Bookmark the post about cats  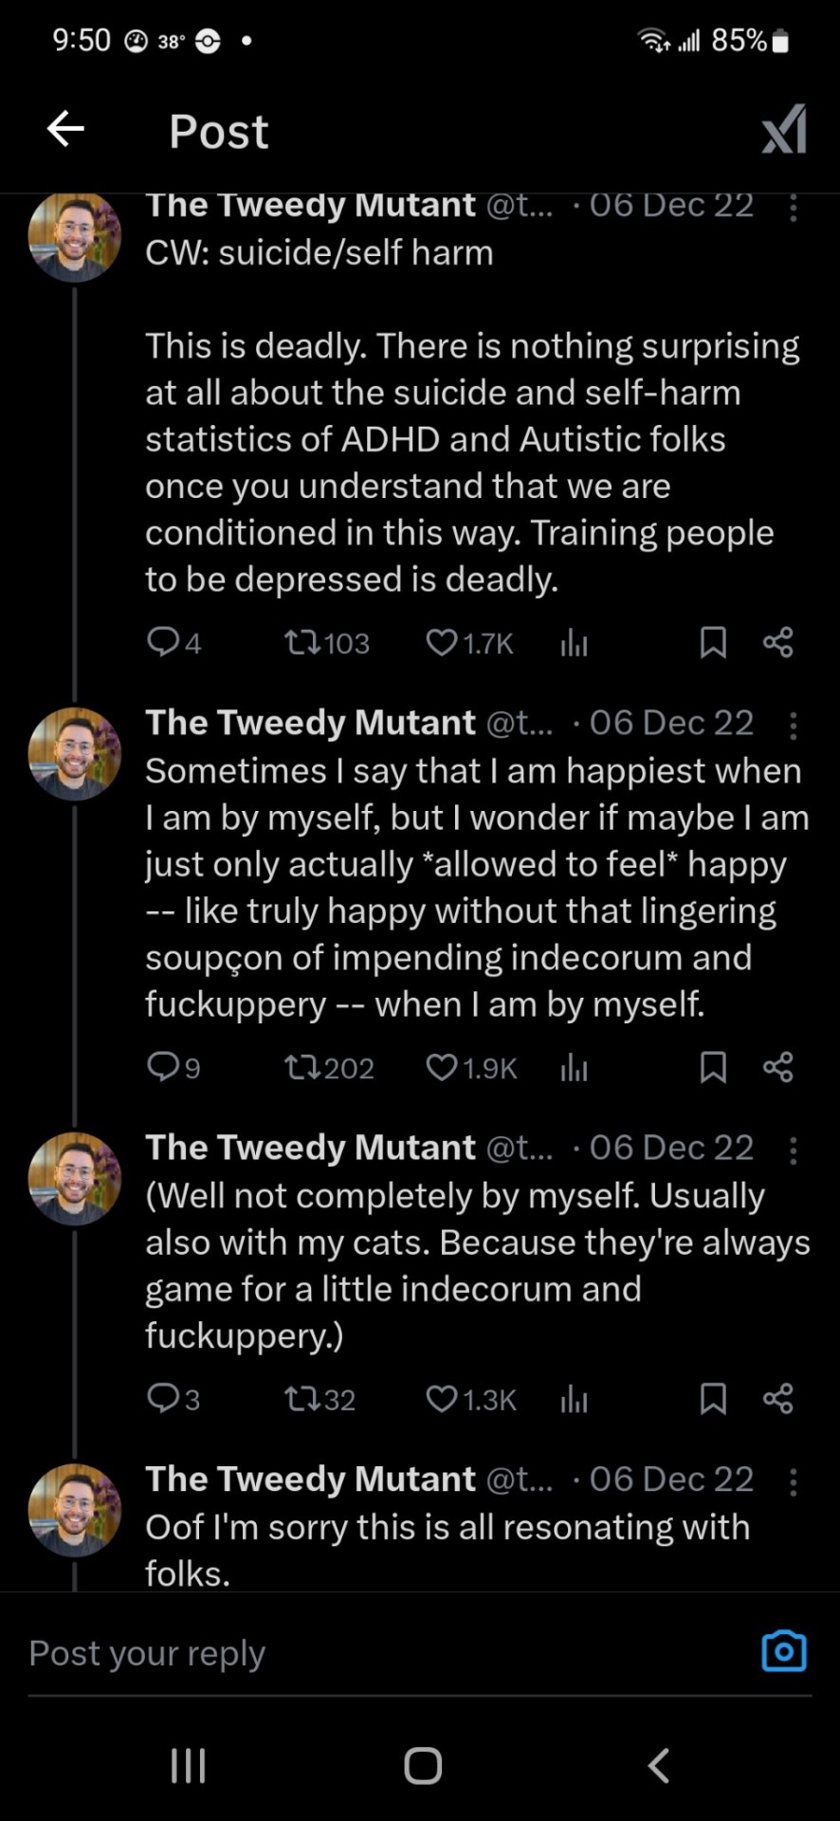pyautogui.click(x=713, y=1398)
